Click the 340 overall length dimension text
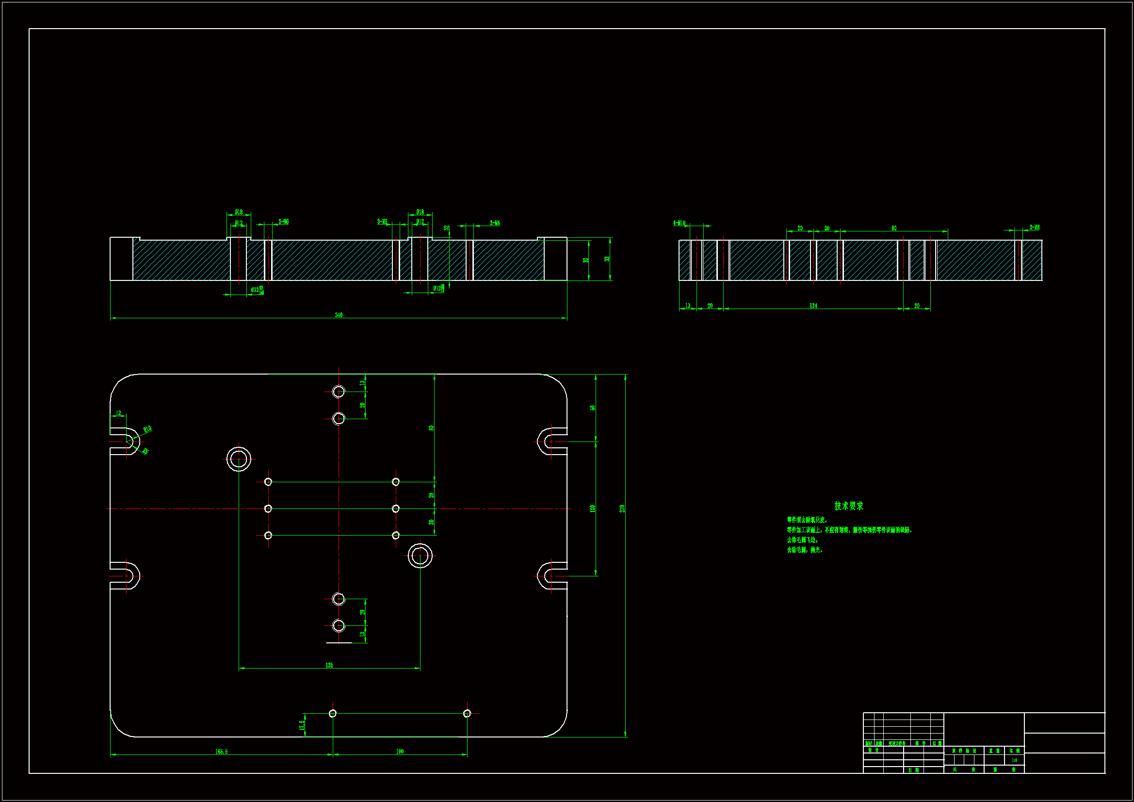 (x=339, y=315)
